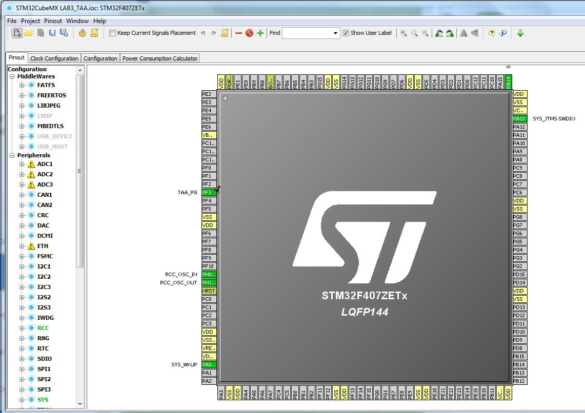Open the Window menu
Viewport: 585px width, 413px height.
click(77, 21)
